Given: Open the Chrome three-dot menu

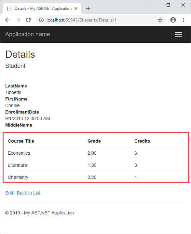Looking at the screenshot, I should click(184, 20).
